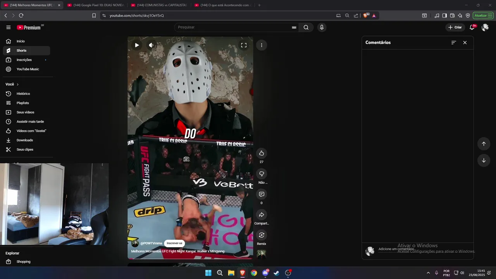
Task: Open Remix options for this Short
Action: pos(262,235)
